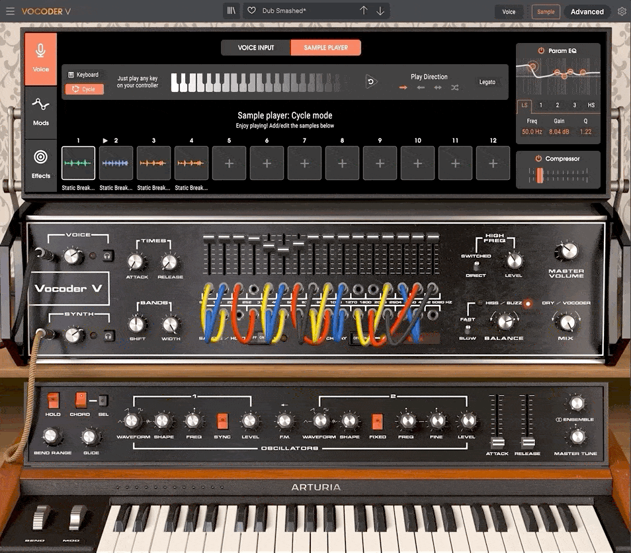Toggle the Param EQ power button
This screenshot has width=631, height=553.
[x=541, y=51]
